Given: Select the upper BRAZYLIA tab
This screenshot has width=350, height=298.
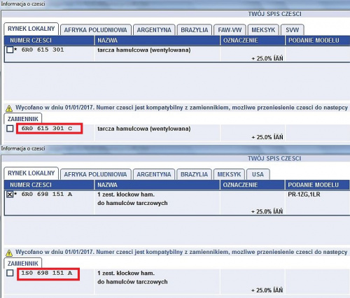Looking at the screenshot, I should click(195, 30).
